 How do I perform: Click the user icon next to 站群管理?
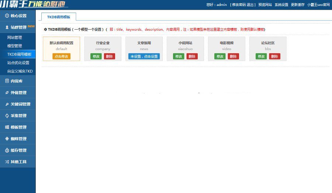coord(7,27)
